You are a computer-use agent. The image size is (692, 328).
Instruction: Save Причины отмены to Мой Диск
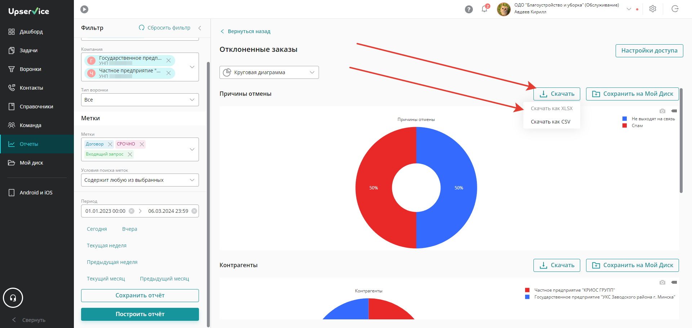(633, 94)
